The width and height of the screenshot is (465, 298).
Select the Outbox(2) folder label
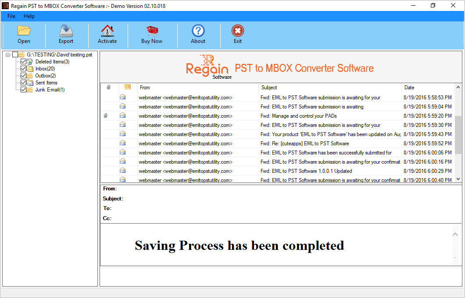click(x=45, y=76)
